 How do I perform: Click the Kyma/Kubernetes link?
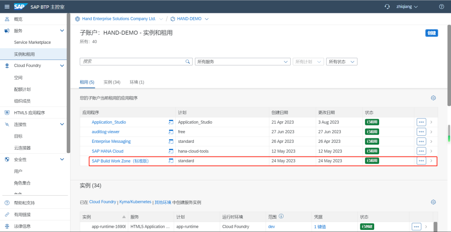135,202
